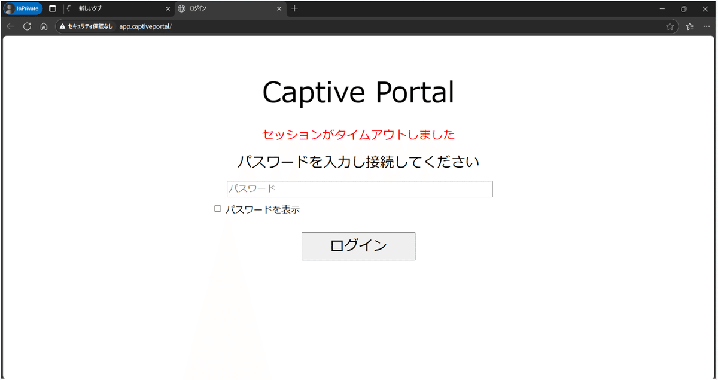Open the tab actions menu
Image resolution: width=718 pixels, height=380 pixels.
[52, 8]
